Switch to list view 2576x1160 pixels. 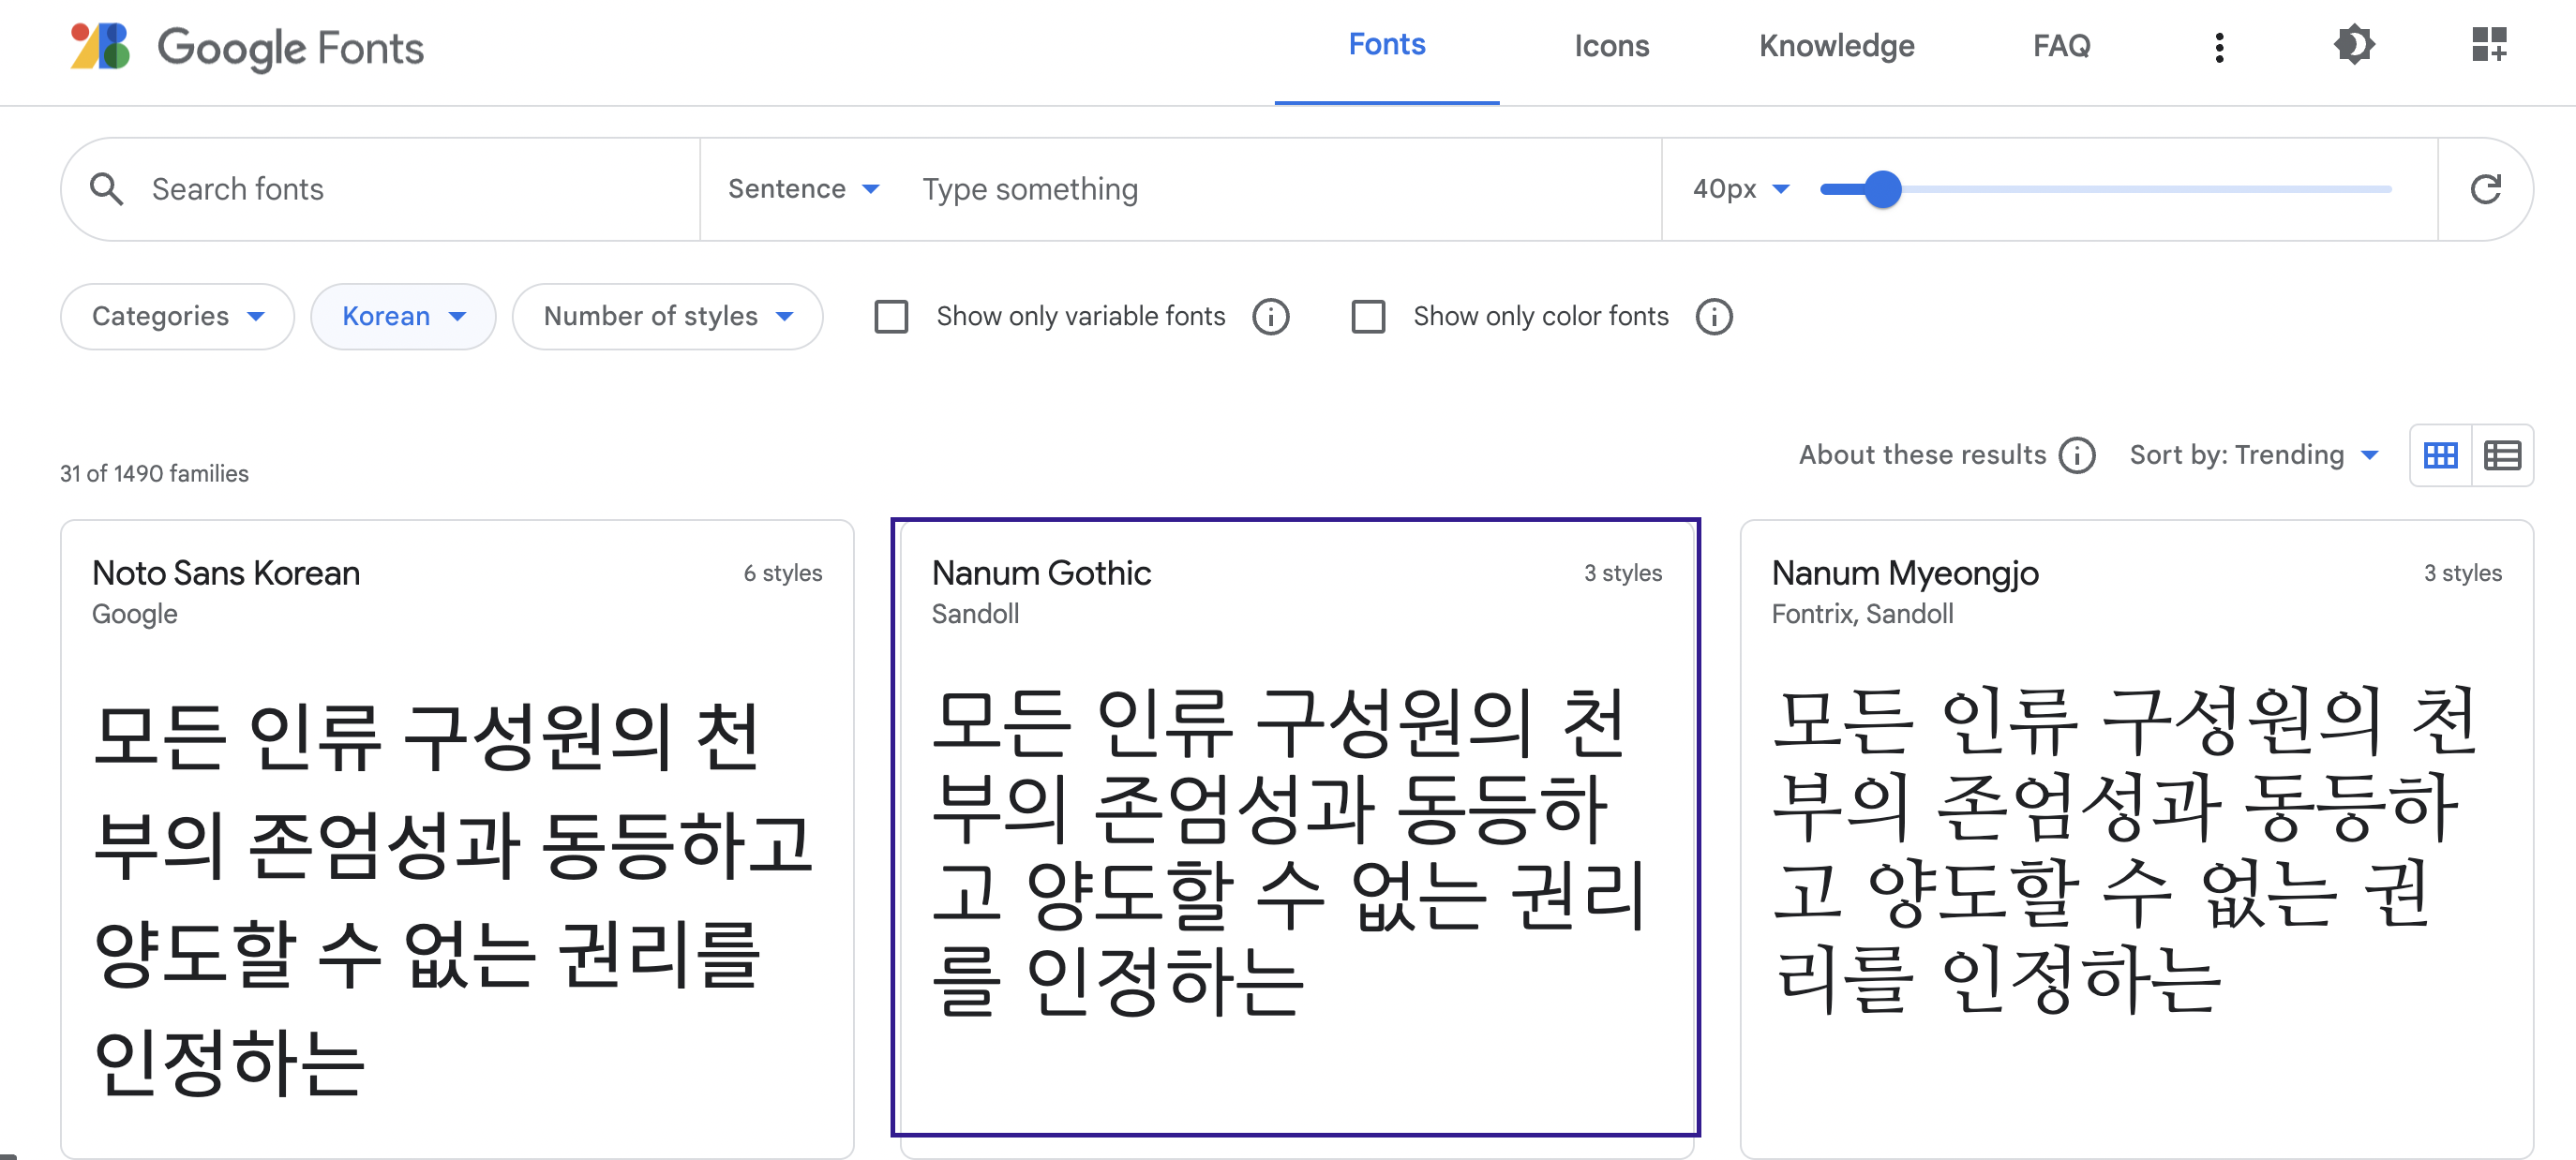(2502, 455)
